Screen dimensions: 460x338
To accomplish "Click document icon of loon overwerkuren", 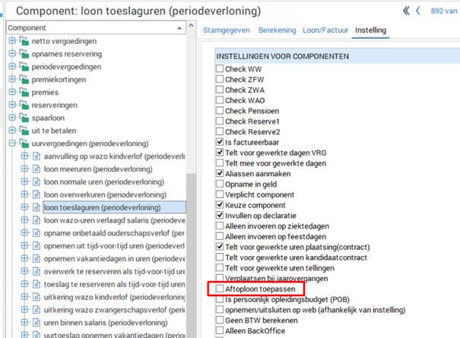I will (36, 194).
